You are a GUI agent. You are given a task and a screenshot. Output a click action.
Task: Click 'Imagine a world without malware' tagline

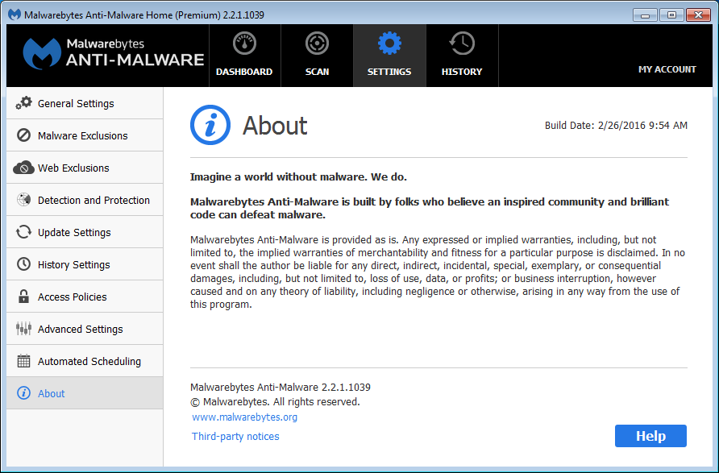click(298, 177)
